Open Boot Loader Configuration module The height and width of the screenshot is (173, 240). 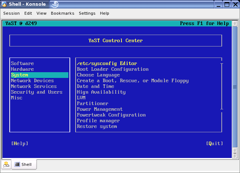(112, 69)
